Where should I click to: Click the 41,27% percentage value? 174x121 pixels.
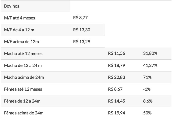pyautogui.click(x=150, y=65)
